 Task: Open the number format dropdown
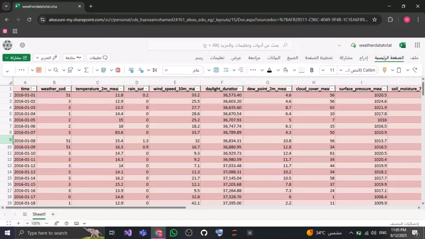[x=183, y=70]
